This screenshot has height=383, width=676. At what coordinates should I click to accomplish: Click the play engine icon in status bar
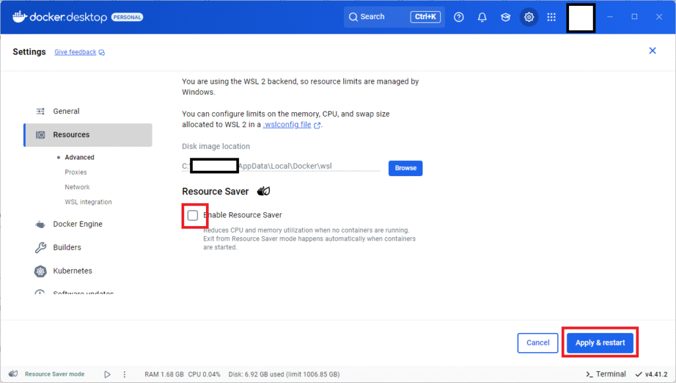(x=108, y=374)
